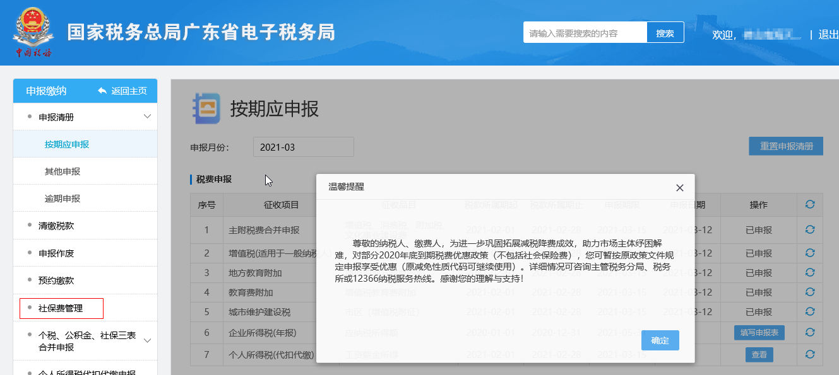This screenshot has height=375, width=839.
Task: Click the tax bureau emblem logo
Action: (x=33, y=32)
